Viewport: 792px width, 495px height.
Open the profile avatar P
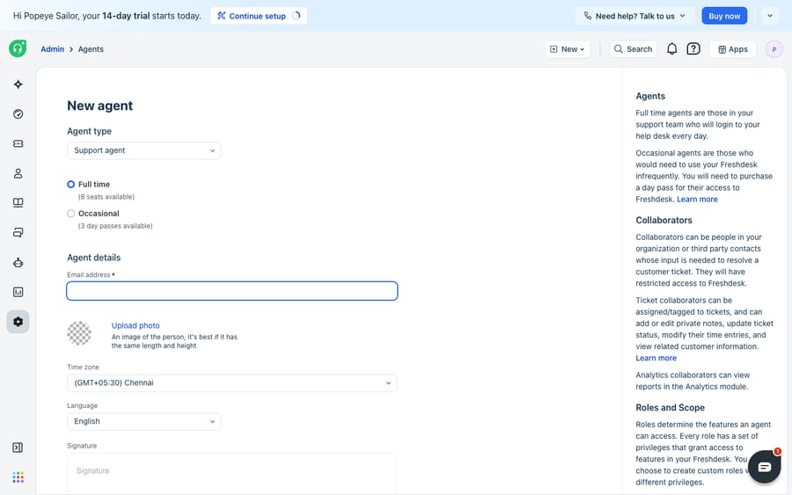(x=774, y=49)
